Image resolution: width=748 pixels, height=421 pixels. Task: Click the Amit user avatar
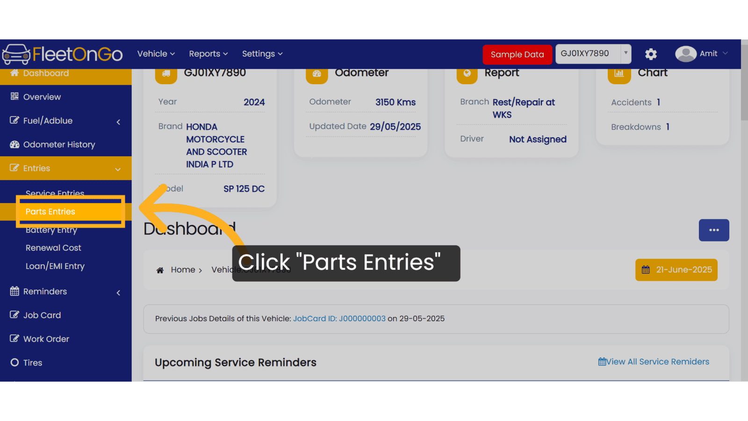686,54
